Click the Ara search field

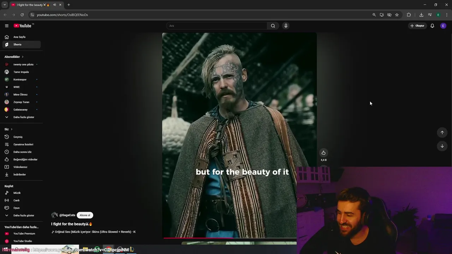pos(217,26)
